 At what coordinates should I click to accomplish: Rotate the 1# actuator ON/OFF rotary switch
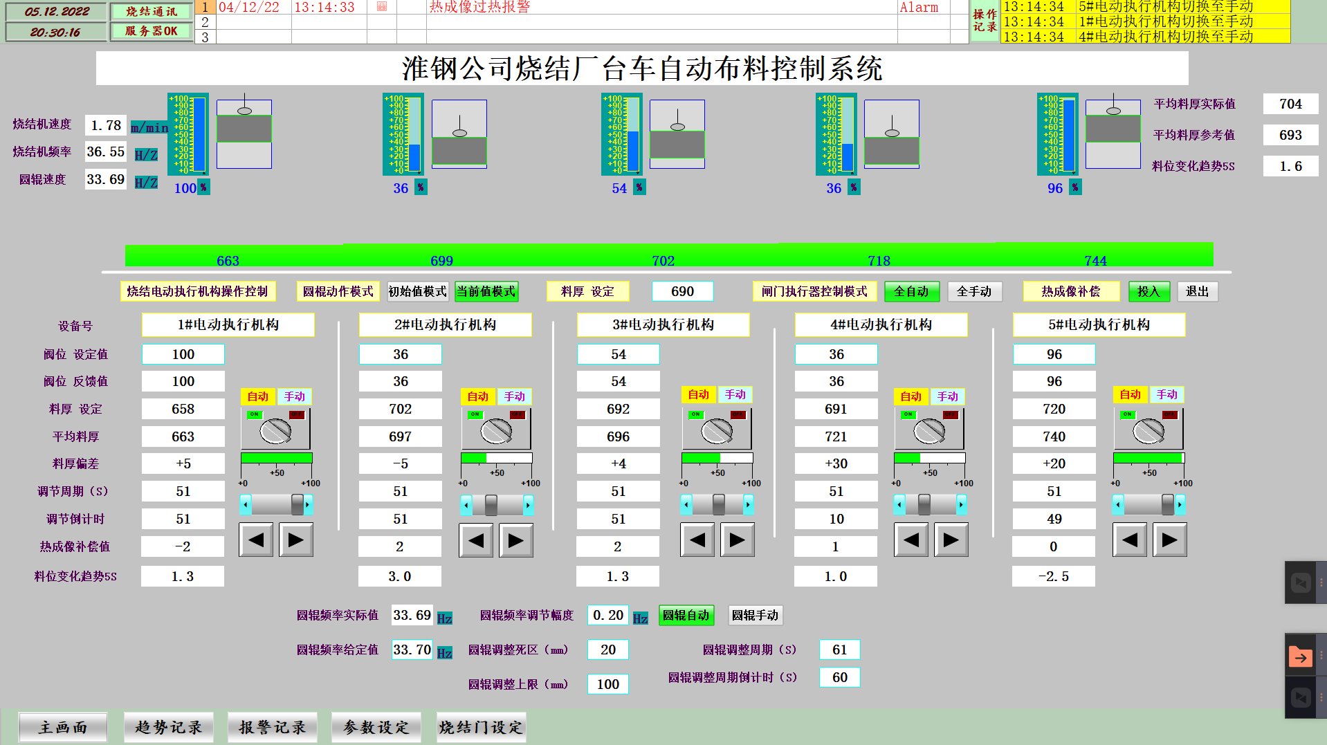tap(275, 430)
